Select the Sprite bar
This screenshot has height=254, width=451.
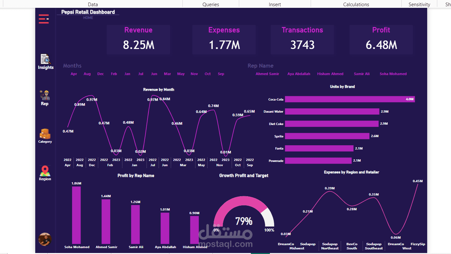coord(327,136)
